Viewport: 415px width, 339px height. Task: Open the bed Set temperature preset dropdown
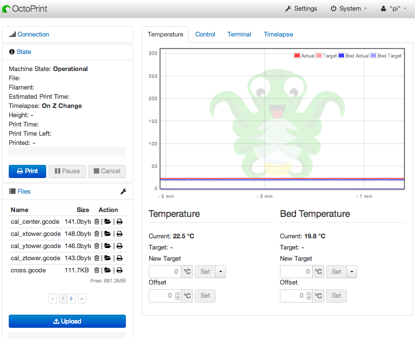tap(352, 272)
